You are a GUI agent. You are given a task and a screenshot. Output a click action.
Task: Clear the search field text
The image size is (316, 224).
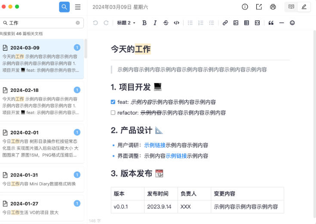pyautogui.click(x=78, y=23)
